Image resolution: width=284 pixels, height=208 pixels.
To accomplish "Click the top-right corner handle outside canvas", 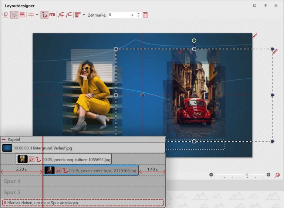I will 272,49.
